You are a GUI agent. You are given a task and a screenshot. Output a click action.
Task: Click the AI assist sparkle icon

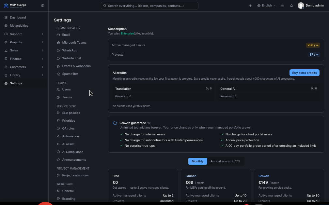(58, 144)
